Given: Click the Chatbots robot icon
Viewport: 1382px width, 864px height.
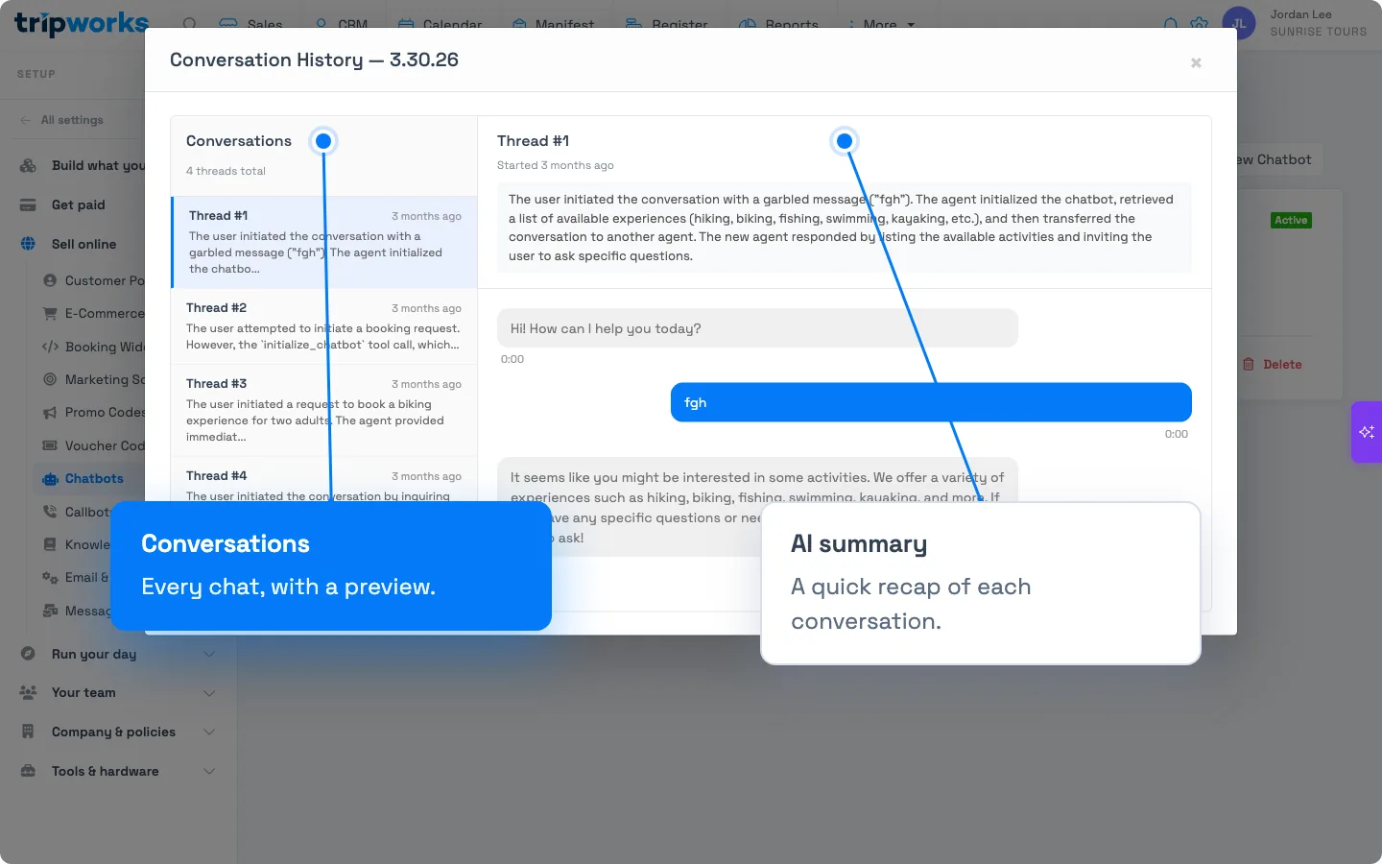Looking at the screenshot, I should [50, 478].
